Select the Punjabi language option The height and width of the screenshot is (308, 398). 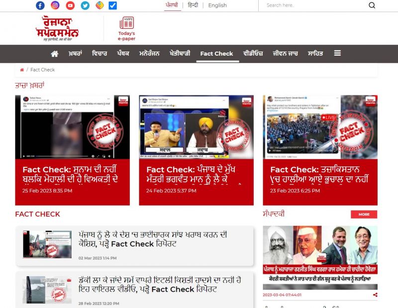pos(172,5)
